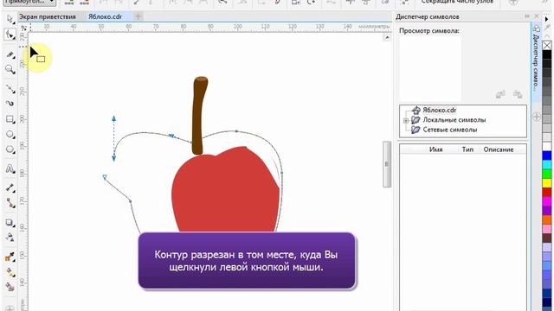Pick the red swatch in the palette
This screenshot has width=554, height=311.
pos(547,192)
